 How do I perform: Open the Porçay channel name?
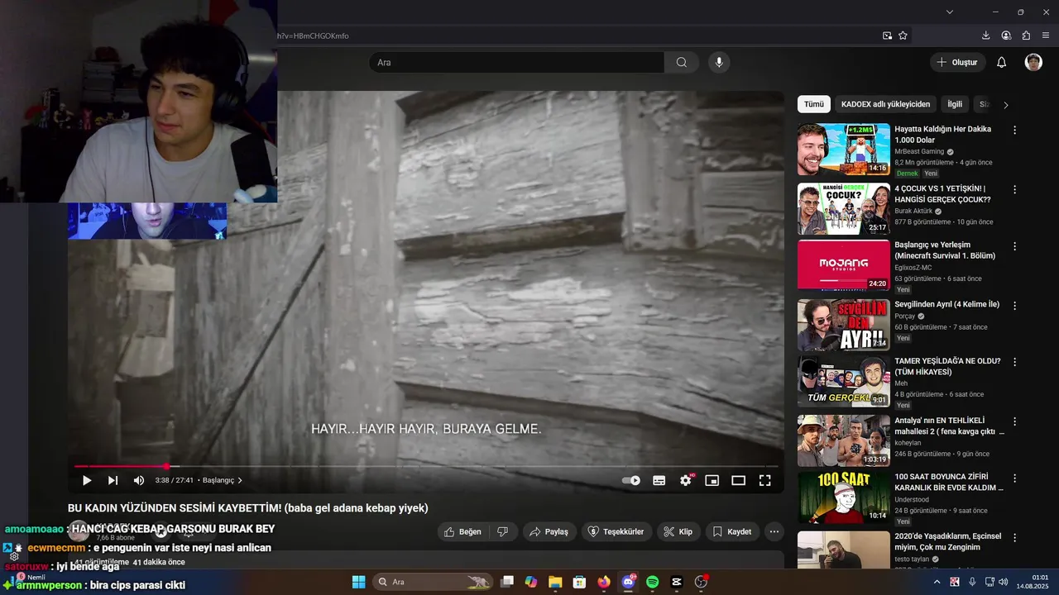(905, 316)
